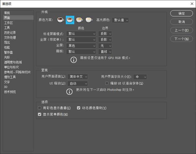Select the lightest cup color scheme
This screenshot has height=154, width=196.
[89, 20]
